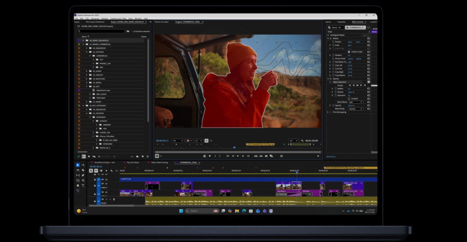
Task: Click Export Frame camera icon
Action: click(x=266, y=156)
